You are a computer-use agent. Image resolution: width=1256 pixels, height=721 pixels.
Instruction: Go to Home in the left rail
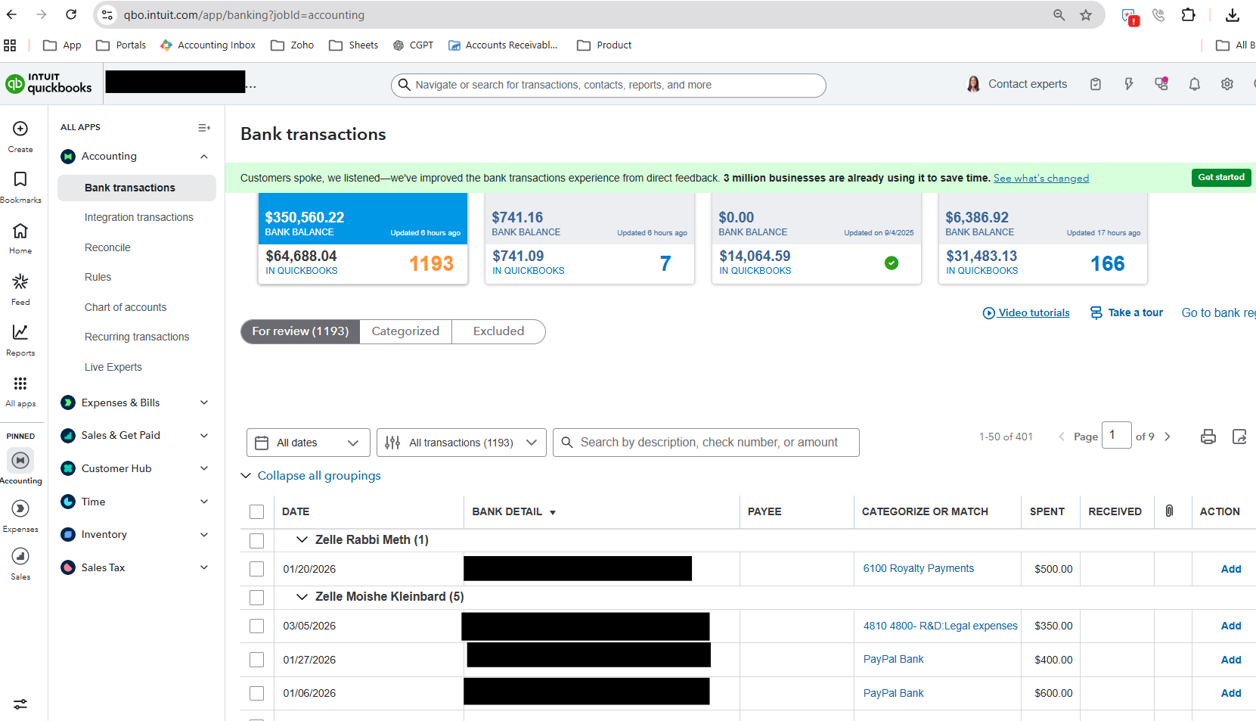20,231
